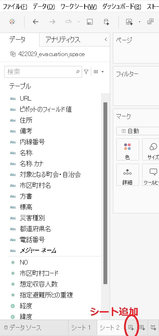Image resolution: width=159 pixels, height=336 pixels.
Task: Select the 災害種別 field
Action: coord(32,218)
